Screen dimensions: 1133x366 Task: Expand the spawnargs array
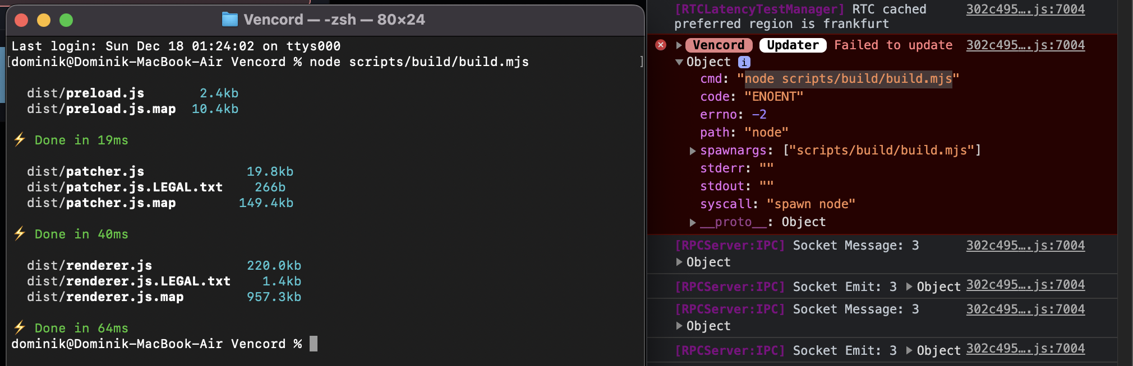point(693,151)
